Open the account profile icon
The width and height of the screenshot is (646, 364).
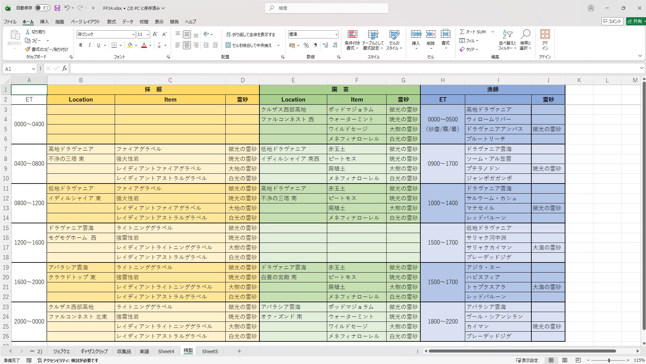pos(591,8)
